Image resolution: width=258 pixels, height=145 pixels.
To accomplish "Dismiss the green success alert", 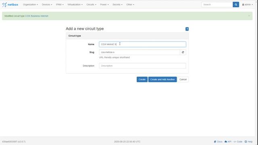I will tap(249, 16).
